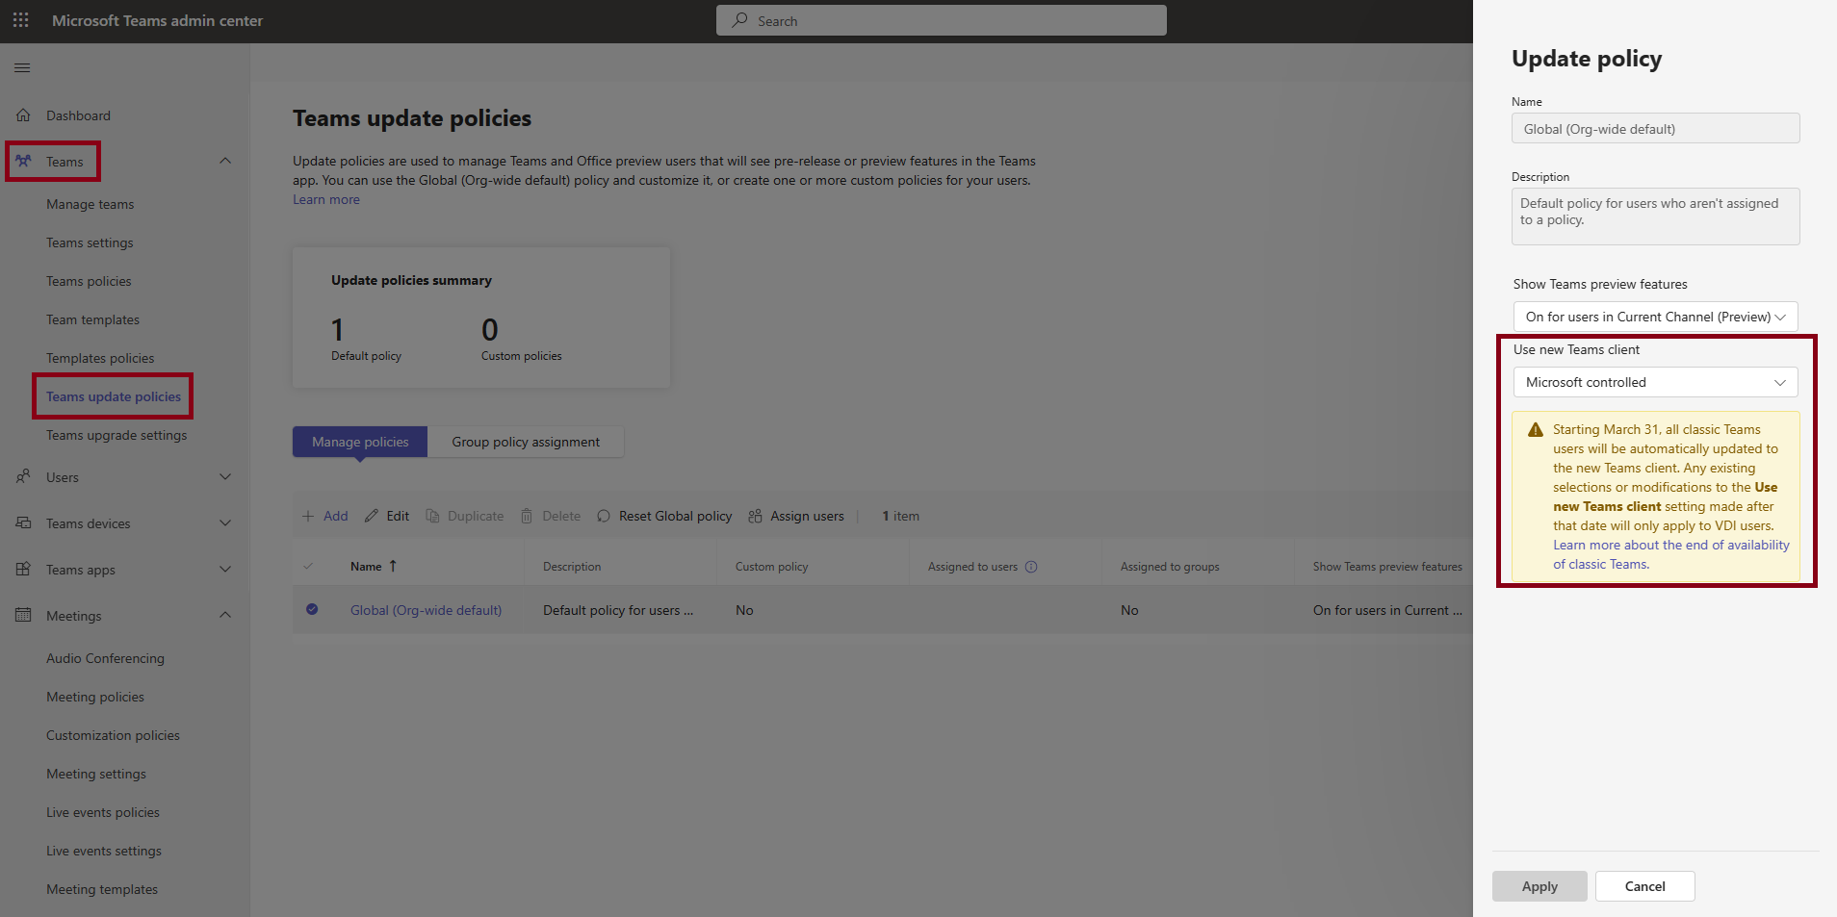1837x917 pixels.
Task: Click the Duplicate copy icon
Action: point(432,516)
